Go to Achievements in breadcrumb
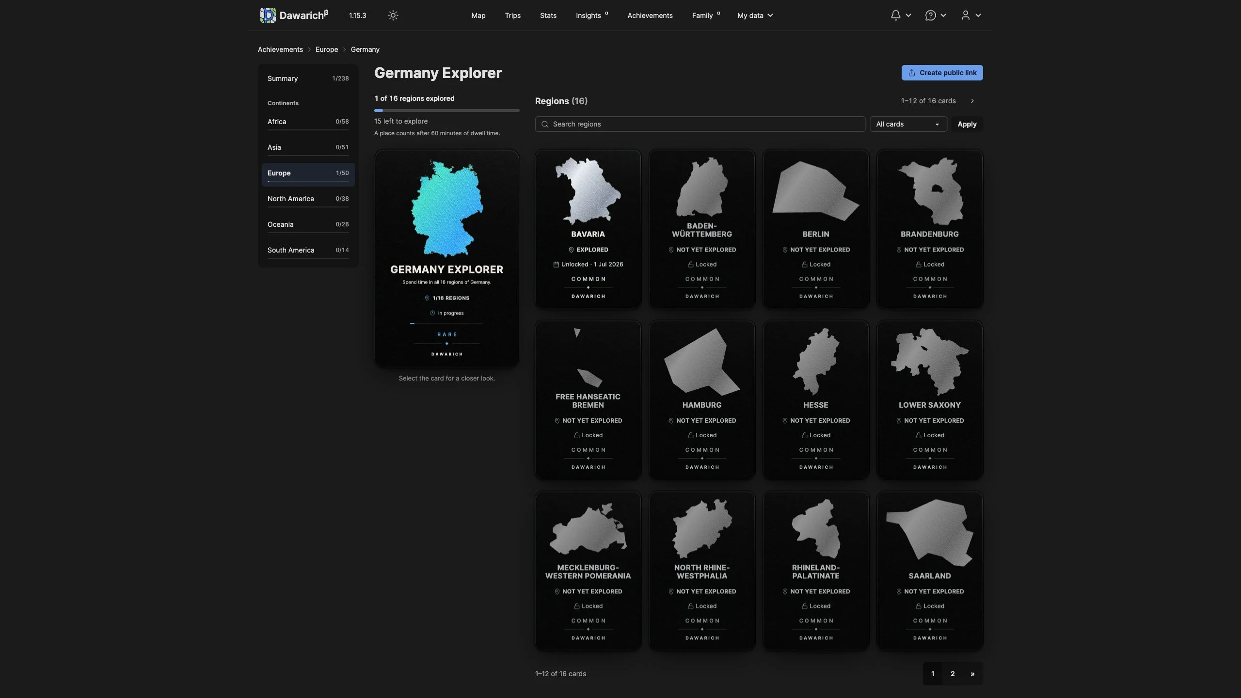1241x698 pixels. [280, 49]
